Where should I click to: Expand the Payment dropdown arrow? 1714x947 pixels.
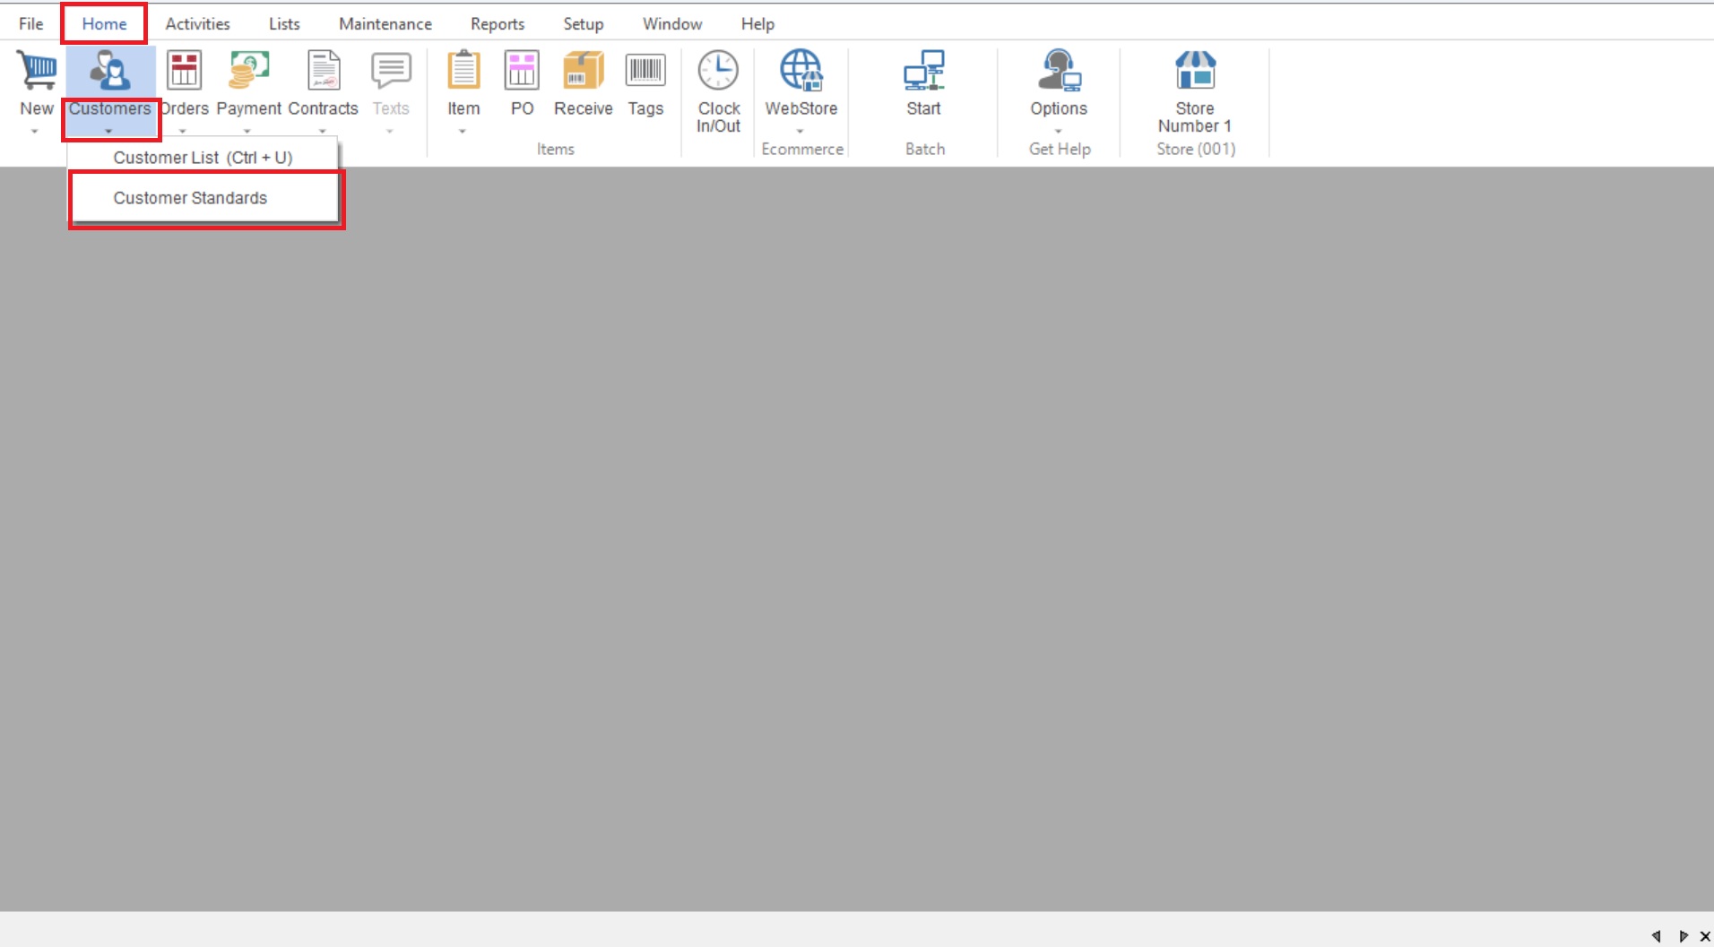click(247, 132)
